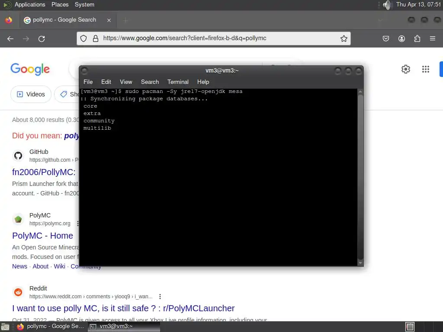443x332 pixels.
Task: Bookmark this page with the star icon
Action: point(343,38)
